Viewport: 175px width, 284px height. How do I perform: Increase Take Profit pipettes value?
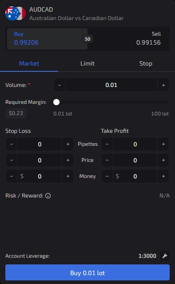163,144
